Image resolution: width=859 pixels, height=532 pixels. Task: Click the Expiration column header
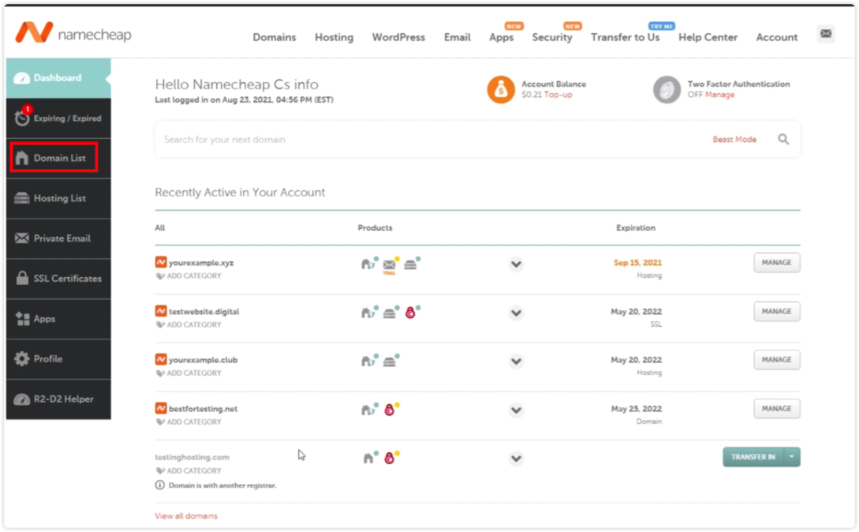(636, 227)
